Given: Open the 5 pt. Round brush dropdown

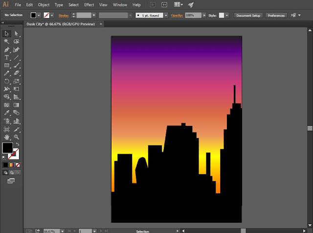Looking at the screenshot, I should (x=166, y=16).
